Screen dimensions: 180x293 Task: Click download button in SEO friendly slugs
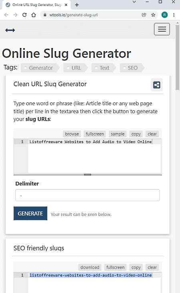(x=90, y=267)
